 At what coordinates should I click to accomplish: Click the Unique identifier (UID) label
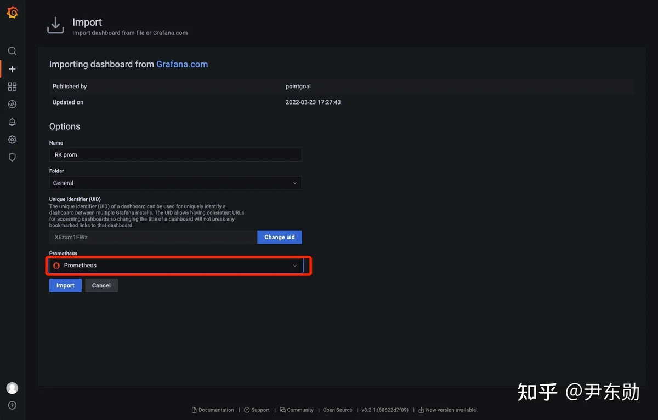point(75,199)
